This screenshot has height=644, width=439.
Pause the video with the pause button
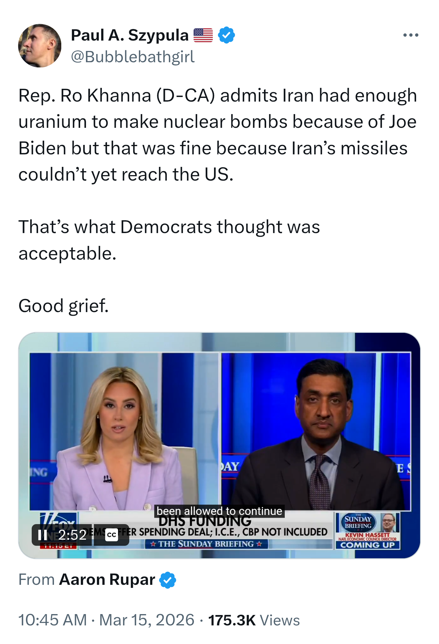[x=42, y=535]
